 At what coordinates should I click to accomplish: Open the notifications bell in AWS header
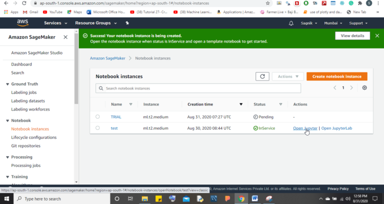291,23
